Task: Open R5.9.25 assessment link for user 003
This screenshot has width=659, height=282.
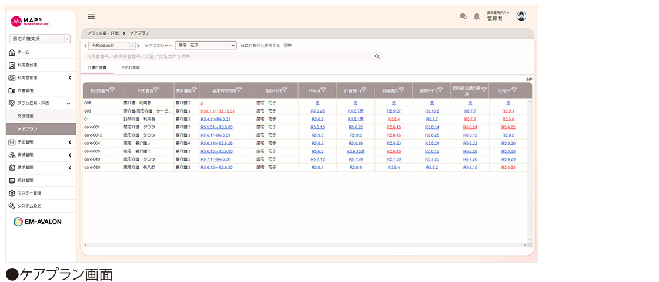Action: pyautogui.click(x=317, y=111)
